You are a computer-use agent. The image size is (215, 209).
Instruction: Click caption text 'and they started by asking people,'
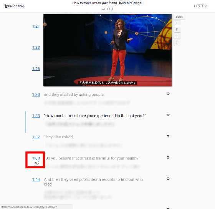[x=74, y=95]
